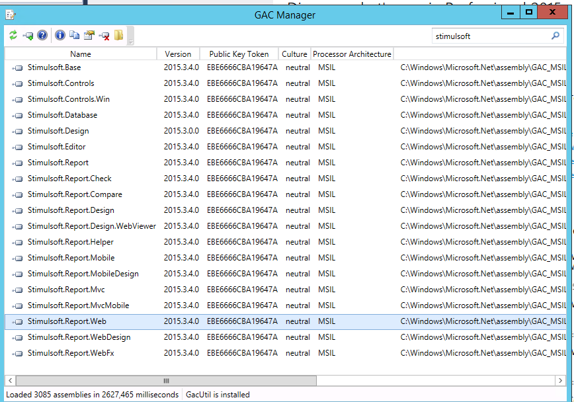Sort by the Culture column header
Image resolution: width=574 pixels, height=402 pixels.
[x=294, y=54]
